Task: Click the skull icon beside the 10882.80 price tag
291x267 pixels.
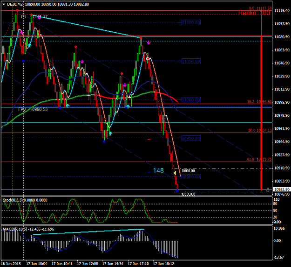Action: click(268, 190)
